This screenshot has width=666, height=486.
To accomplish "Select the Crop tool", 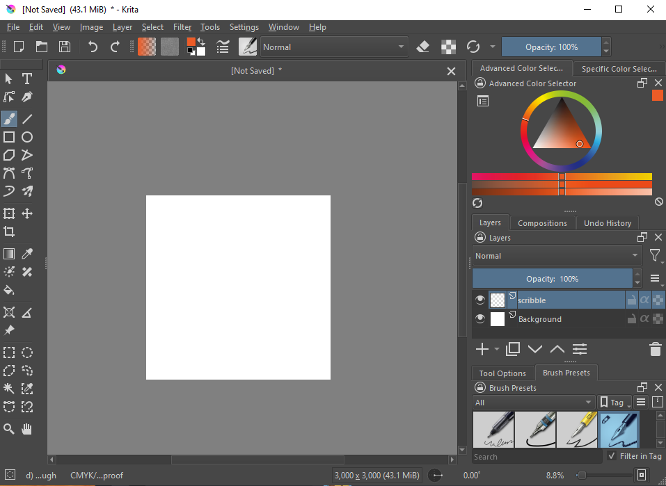I will (9, 232).
